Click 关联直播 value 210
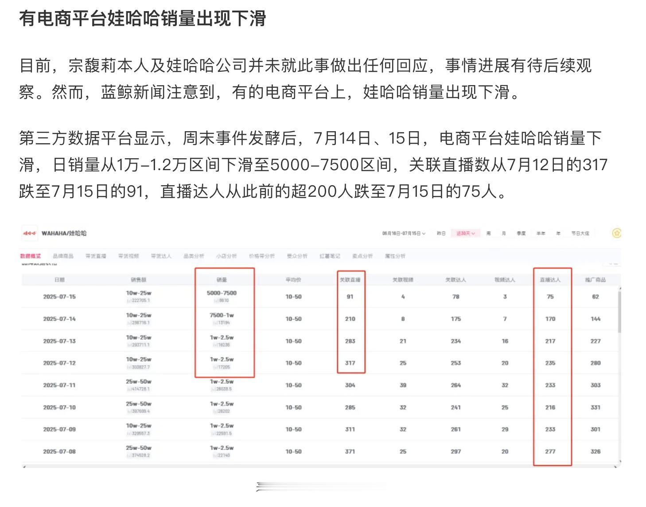 tap(350, 319)
